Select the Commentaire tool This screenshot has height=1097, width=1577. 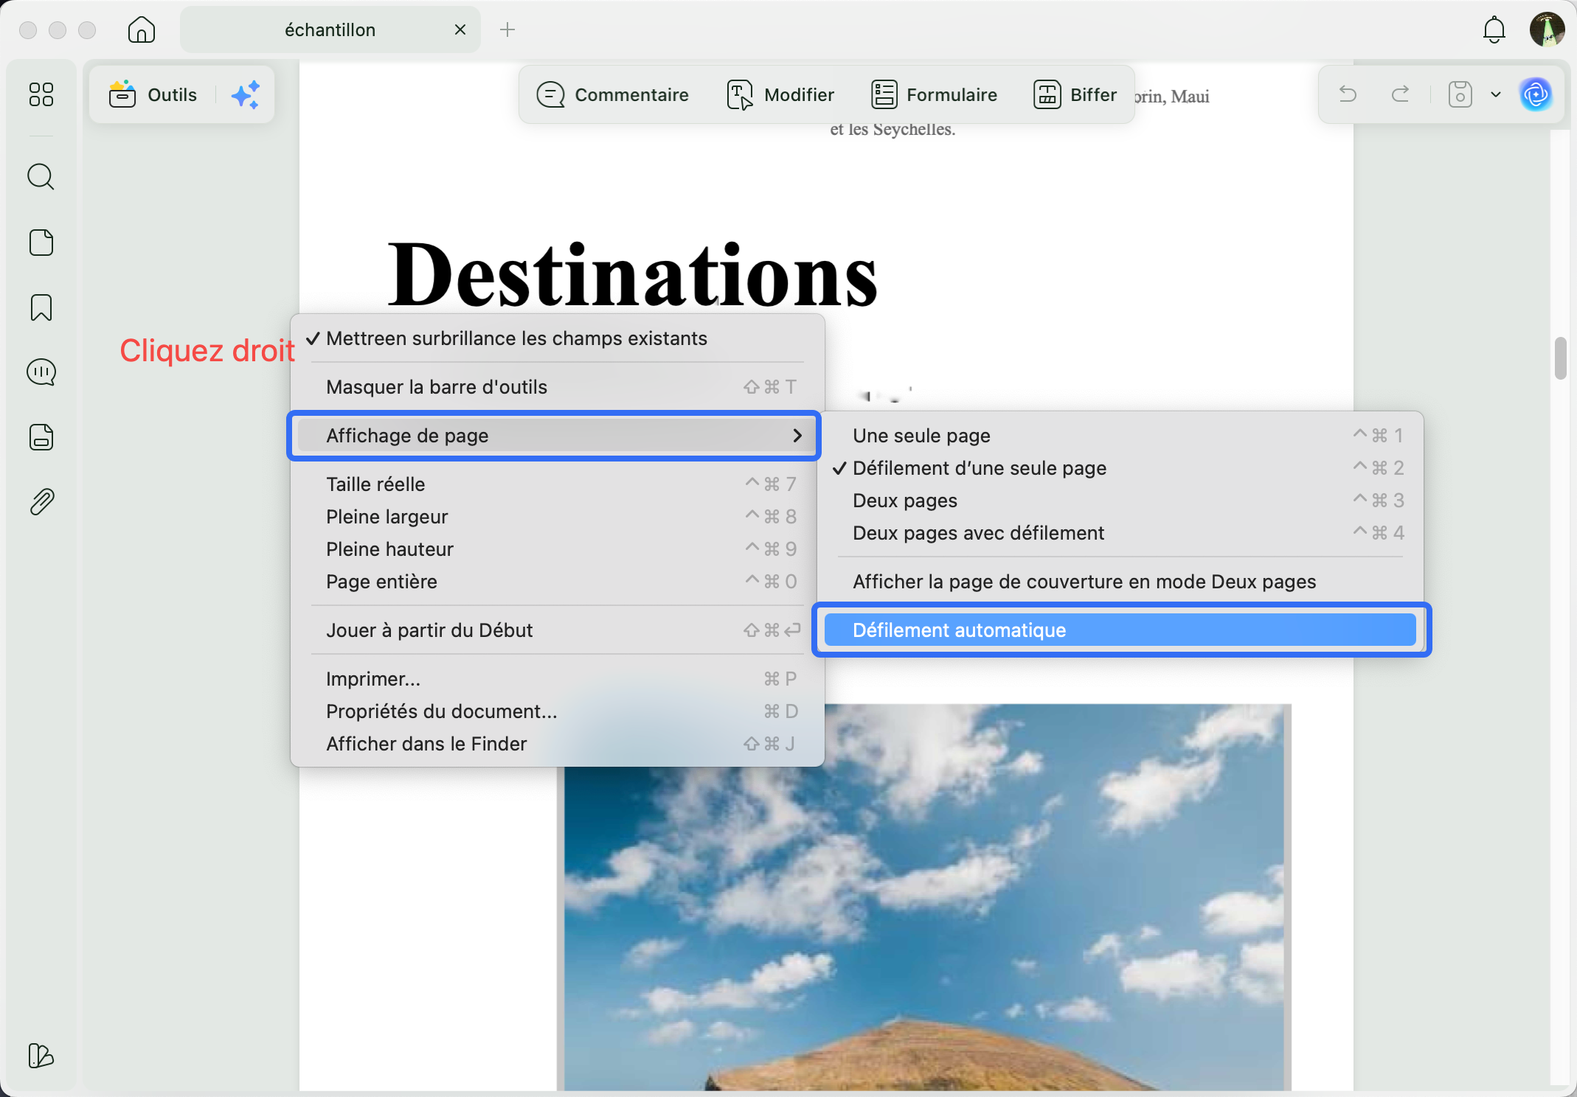coord(613,94)
